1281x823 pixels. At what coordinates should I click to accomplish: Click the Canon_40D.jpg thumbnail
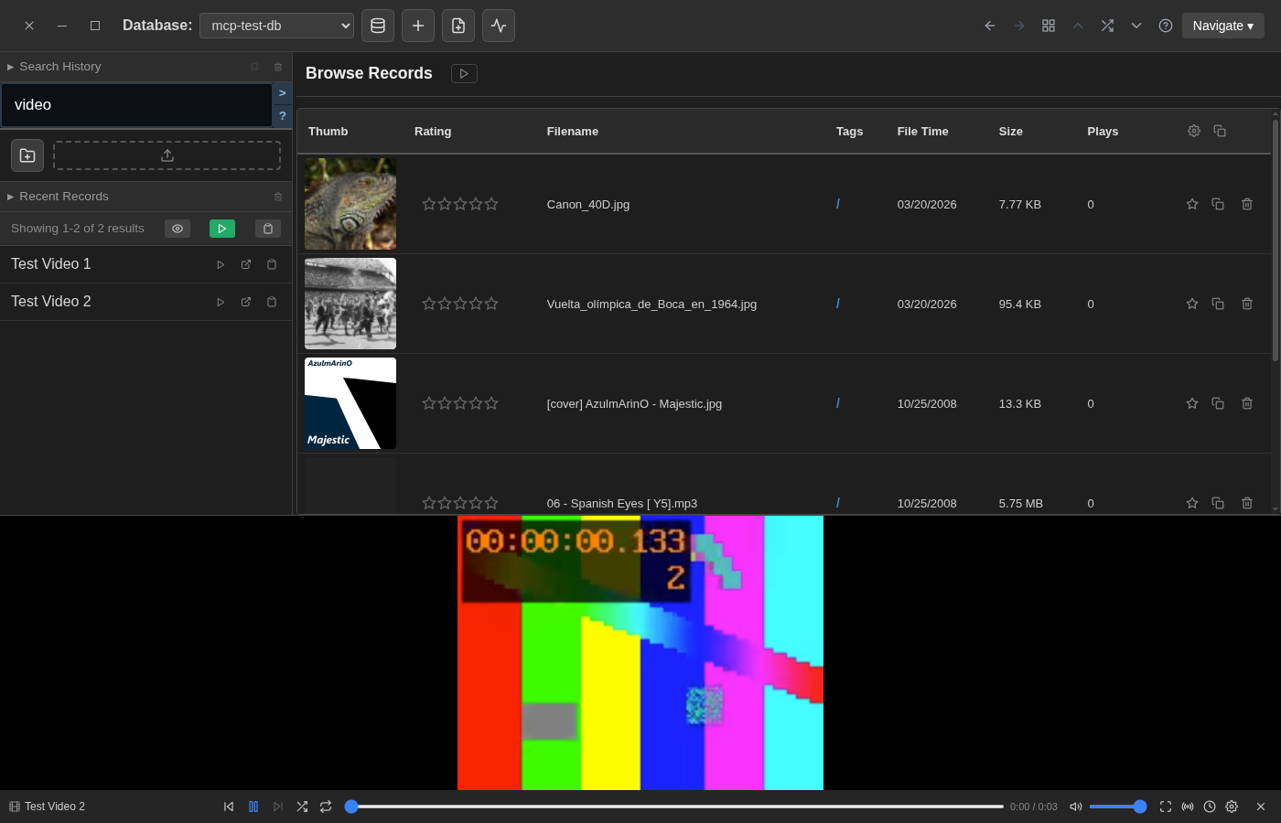(350, 203)
